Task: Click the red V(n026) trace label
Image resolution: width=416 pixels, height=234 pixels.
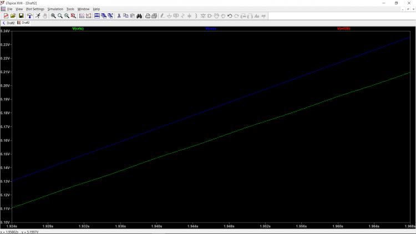Action: 343,28
